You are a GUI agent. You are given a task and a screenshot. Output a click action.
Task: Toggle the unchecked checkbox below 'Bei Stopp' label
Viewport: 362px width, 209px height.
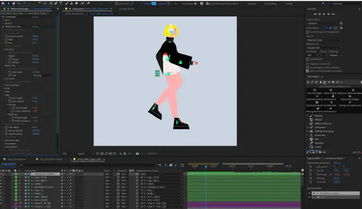(307, 67)
